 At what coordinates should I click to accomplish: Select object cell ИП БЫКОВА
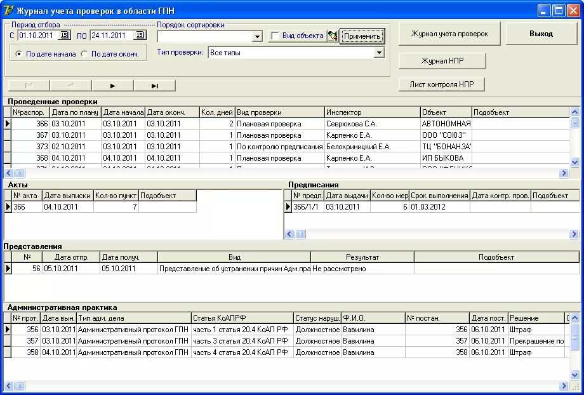[446, 158]
